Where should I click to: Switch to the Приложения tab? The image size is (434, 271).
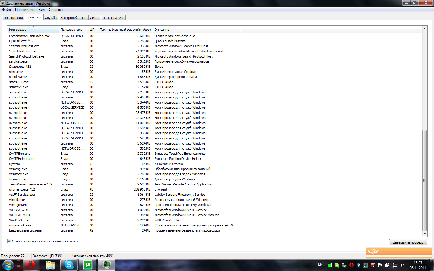tap(13, 18)
